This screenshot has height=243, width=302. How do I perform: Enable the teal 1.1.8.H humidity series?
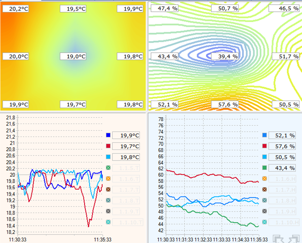pos(264,200)
